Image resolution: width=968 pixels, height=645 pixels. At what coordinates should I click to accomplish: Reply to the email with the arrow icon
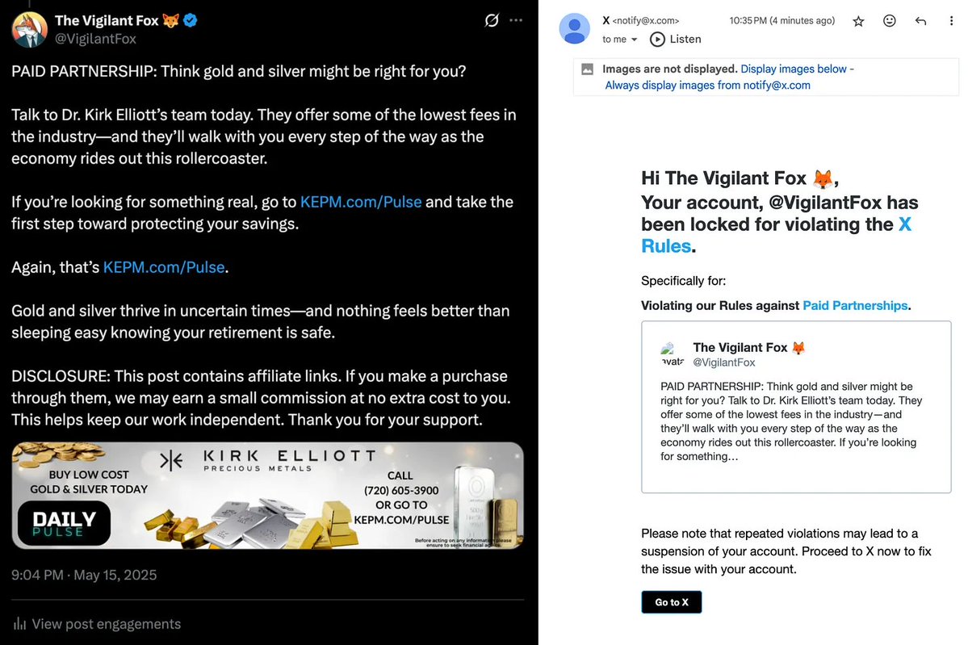920,22
